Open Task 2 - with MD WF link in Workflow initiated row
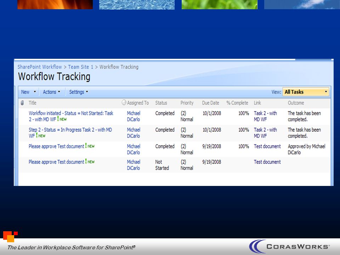The height and width of the screenshot is (255, 340). [x=265, y=116]
